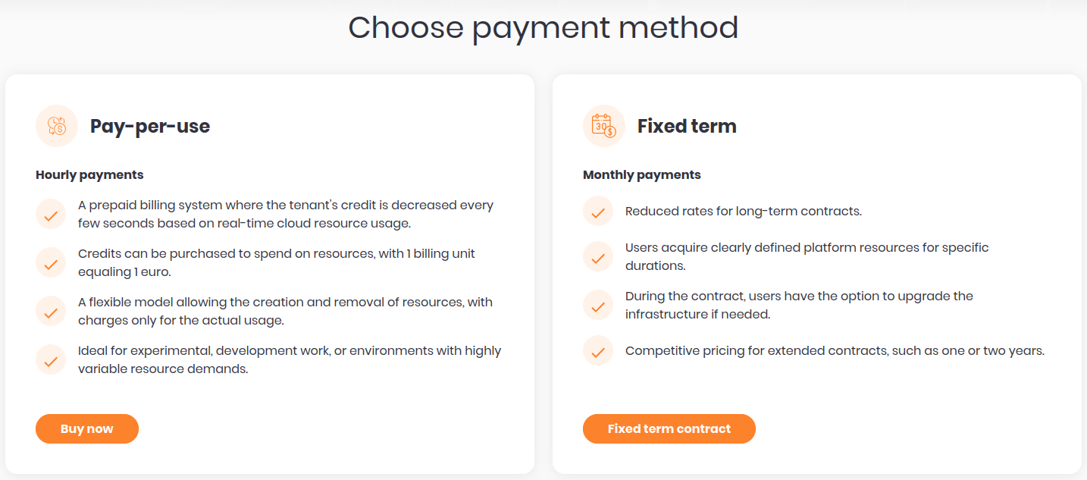Click checkmark beside clearly defined platform resources
This screenshot has width=1087, height=480.
[x=598, y=257]
